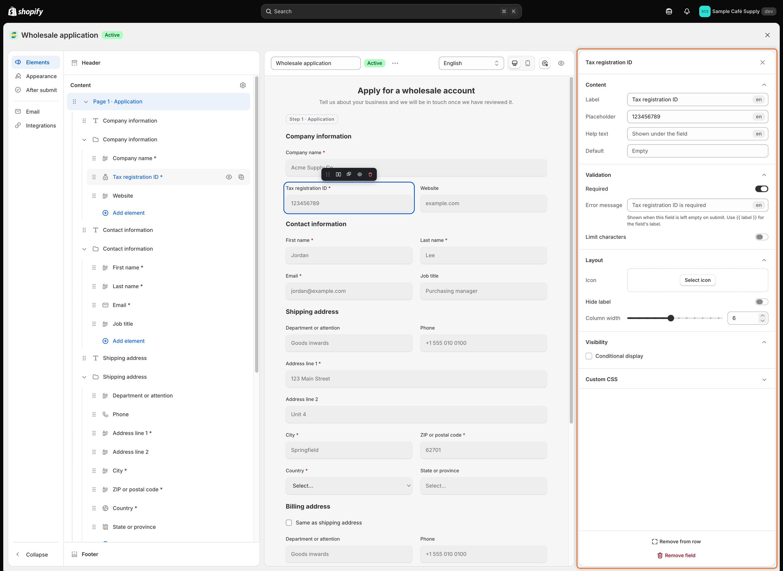Open the Integrations sidebar tab

coord(36,126)
